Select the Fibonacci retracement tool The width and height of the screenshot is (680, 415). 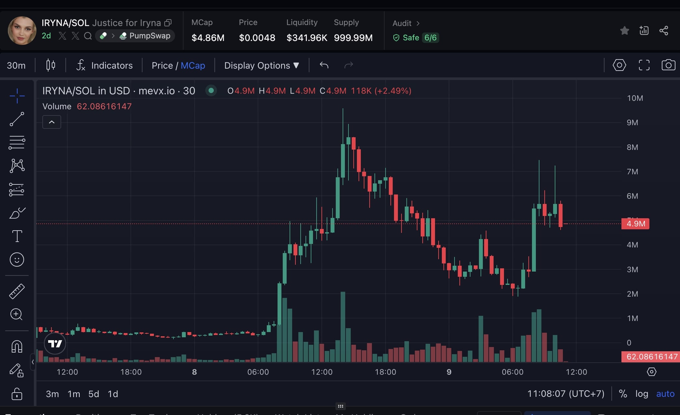[17, 142]
